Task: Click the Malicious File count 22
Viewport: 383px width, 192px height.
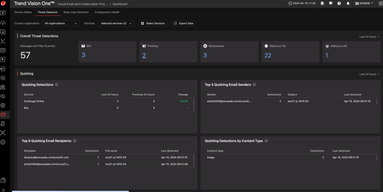Action: [x=268, y=55]
